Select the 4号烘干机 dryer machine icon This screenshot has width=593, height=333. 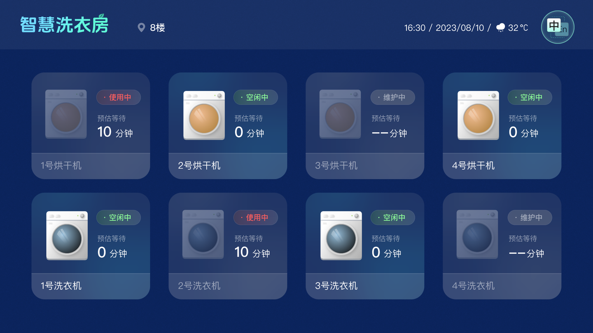pos(478,115)
